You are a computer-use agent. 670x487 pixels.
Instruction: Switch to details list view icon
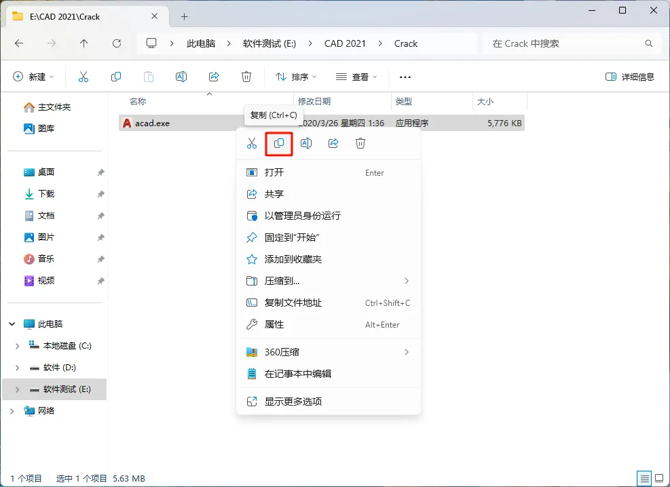point(644,478)
